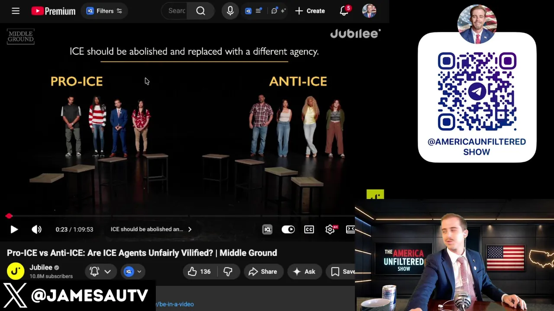
Task: Open the be-in-a-video link
Action: point(175,304)
